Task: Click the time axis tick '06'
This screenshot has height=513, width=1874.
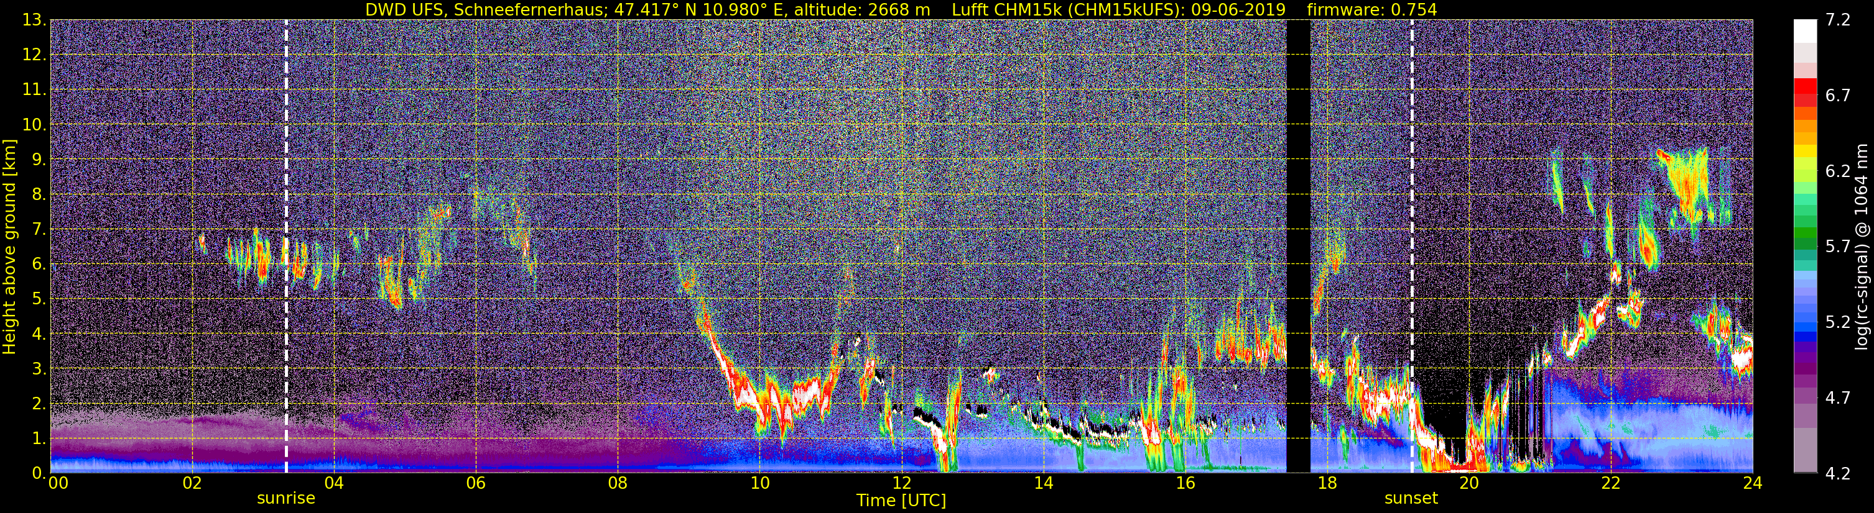Action: tap(476, 484)
